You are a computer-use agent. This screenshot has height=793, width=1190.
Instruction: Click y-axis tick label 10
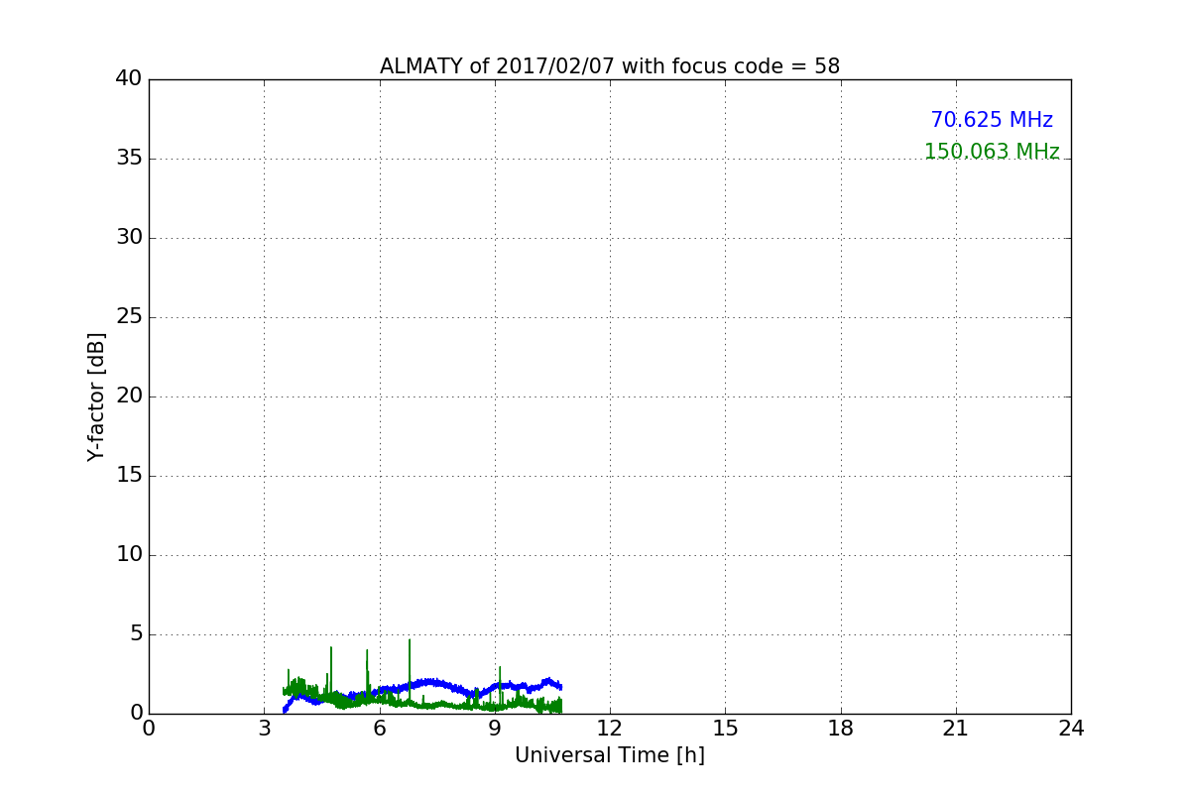[129, 555]
